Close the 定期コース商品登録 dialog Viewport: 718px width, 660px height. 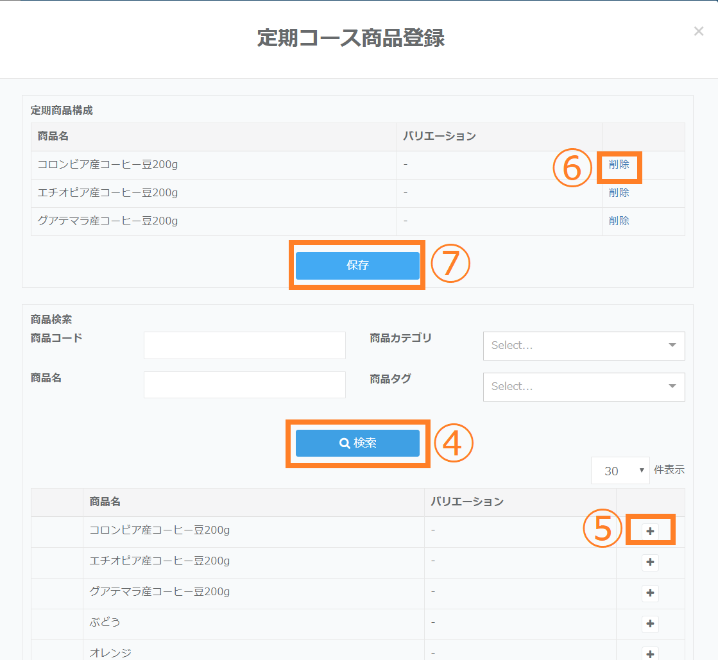[699, 31]
